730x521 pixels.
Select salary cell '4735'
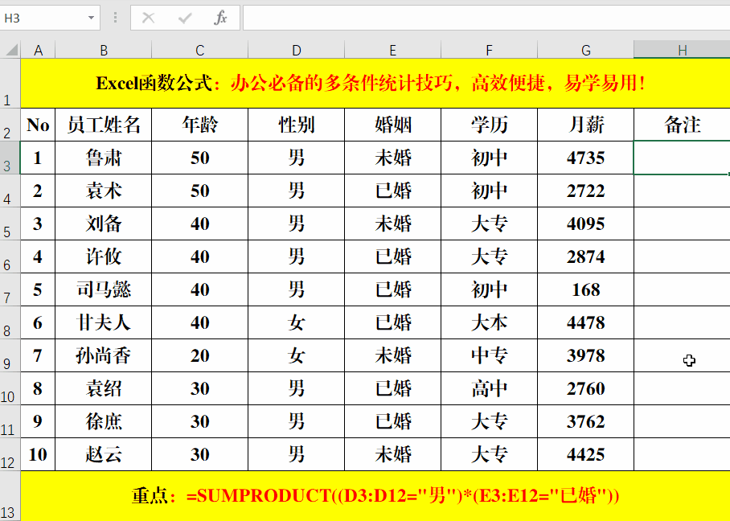pos(585,158)
